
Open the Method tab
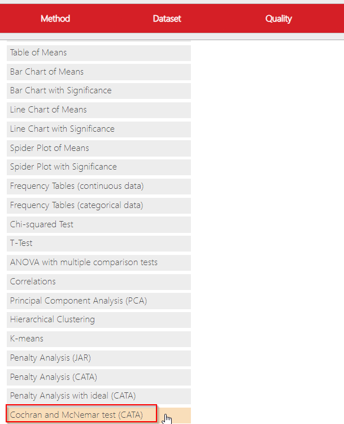pos(55,19)
